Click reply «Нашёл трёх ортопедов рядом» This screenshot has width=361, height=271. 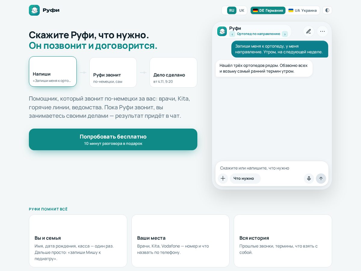[x=264, y=68]
